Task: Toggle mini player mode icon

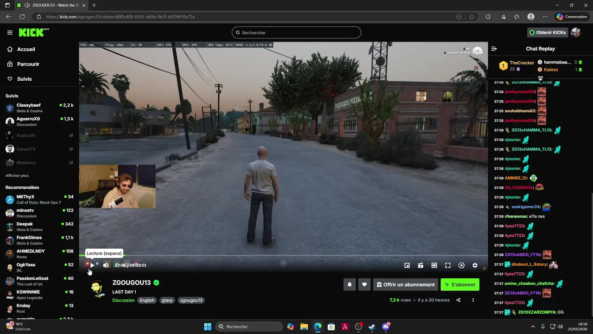Action: pos(407,265)
